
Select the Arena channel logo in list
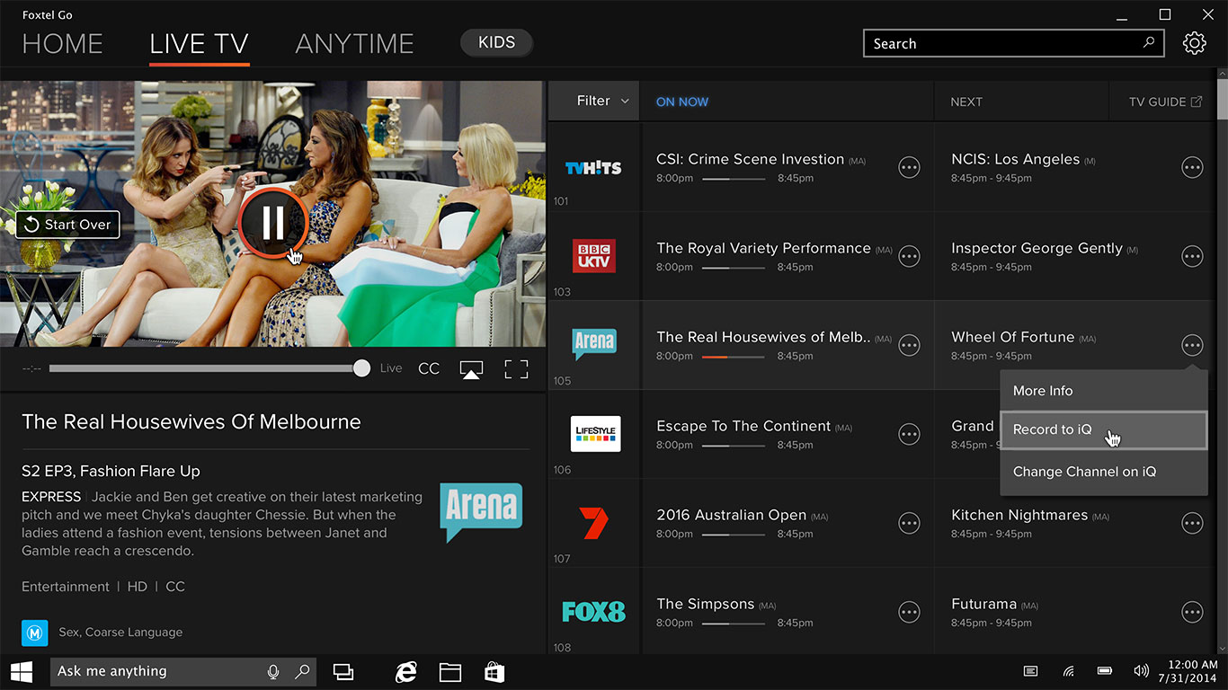pyautogui.click(x=594, y=343)
